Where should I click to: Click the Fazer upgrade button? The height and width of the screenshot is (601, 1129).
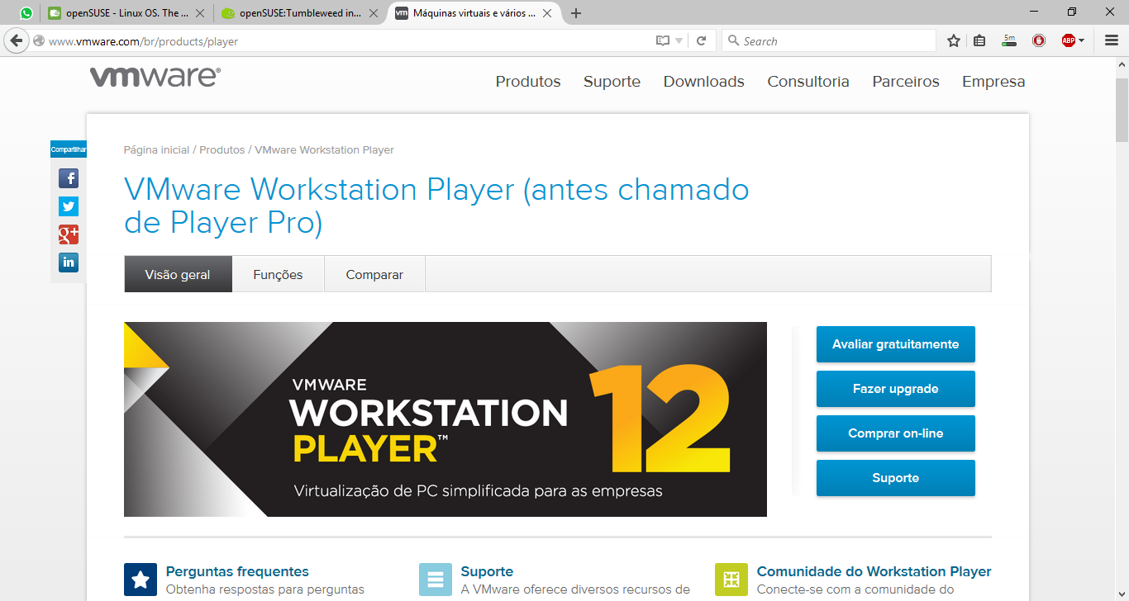click(x=896, y=389)
